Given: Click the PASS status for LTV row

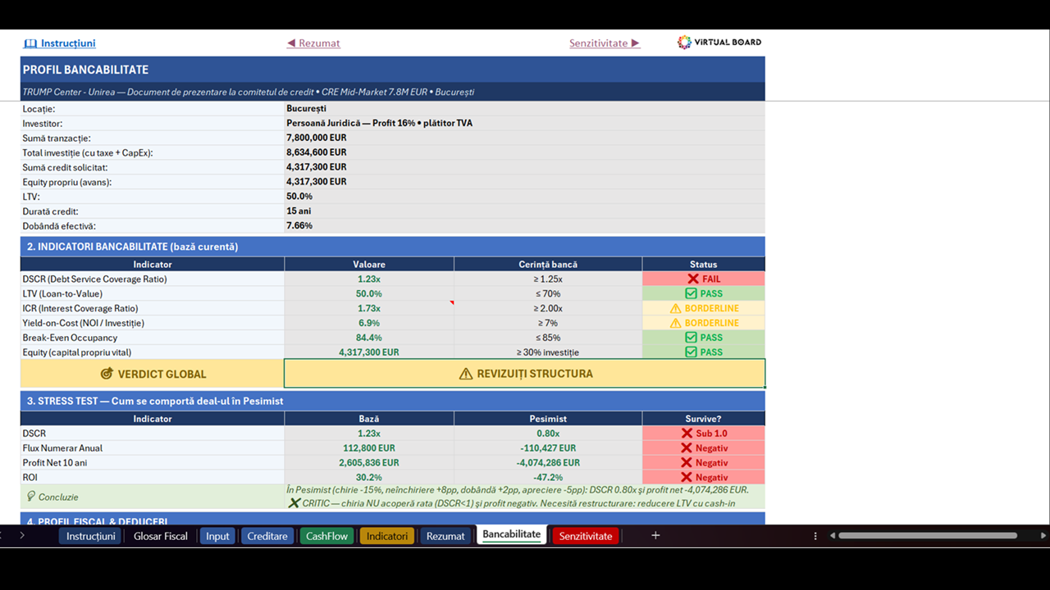Looking at the screenshot, I should tap(704, 294).
